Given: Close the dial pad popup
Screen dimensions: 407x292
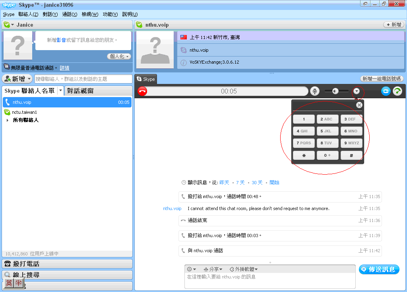Looking at the screenshot, I should 359,105.
